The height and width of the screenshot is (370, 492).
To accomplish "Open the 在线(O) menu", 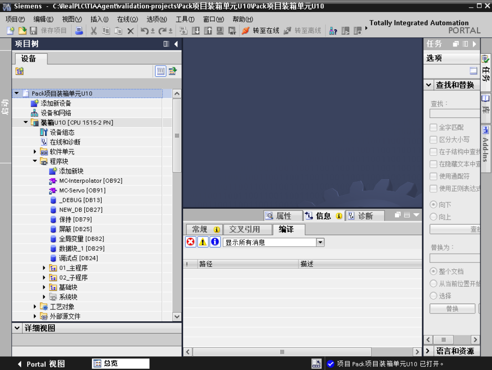I will (128, 19).
